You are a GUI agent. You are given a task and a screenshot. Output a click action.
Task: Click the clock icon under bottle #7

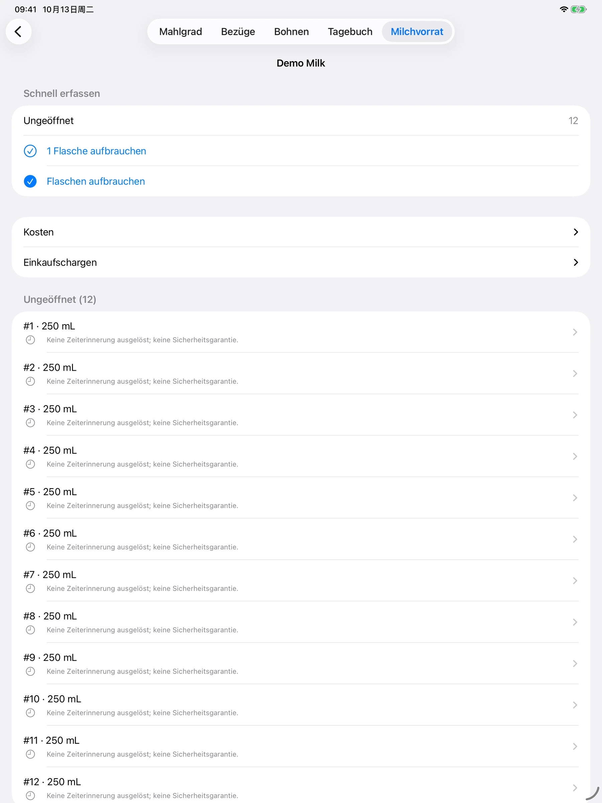30,588
